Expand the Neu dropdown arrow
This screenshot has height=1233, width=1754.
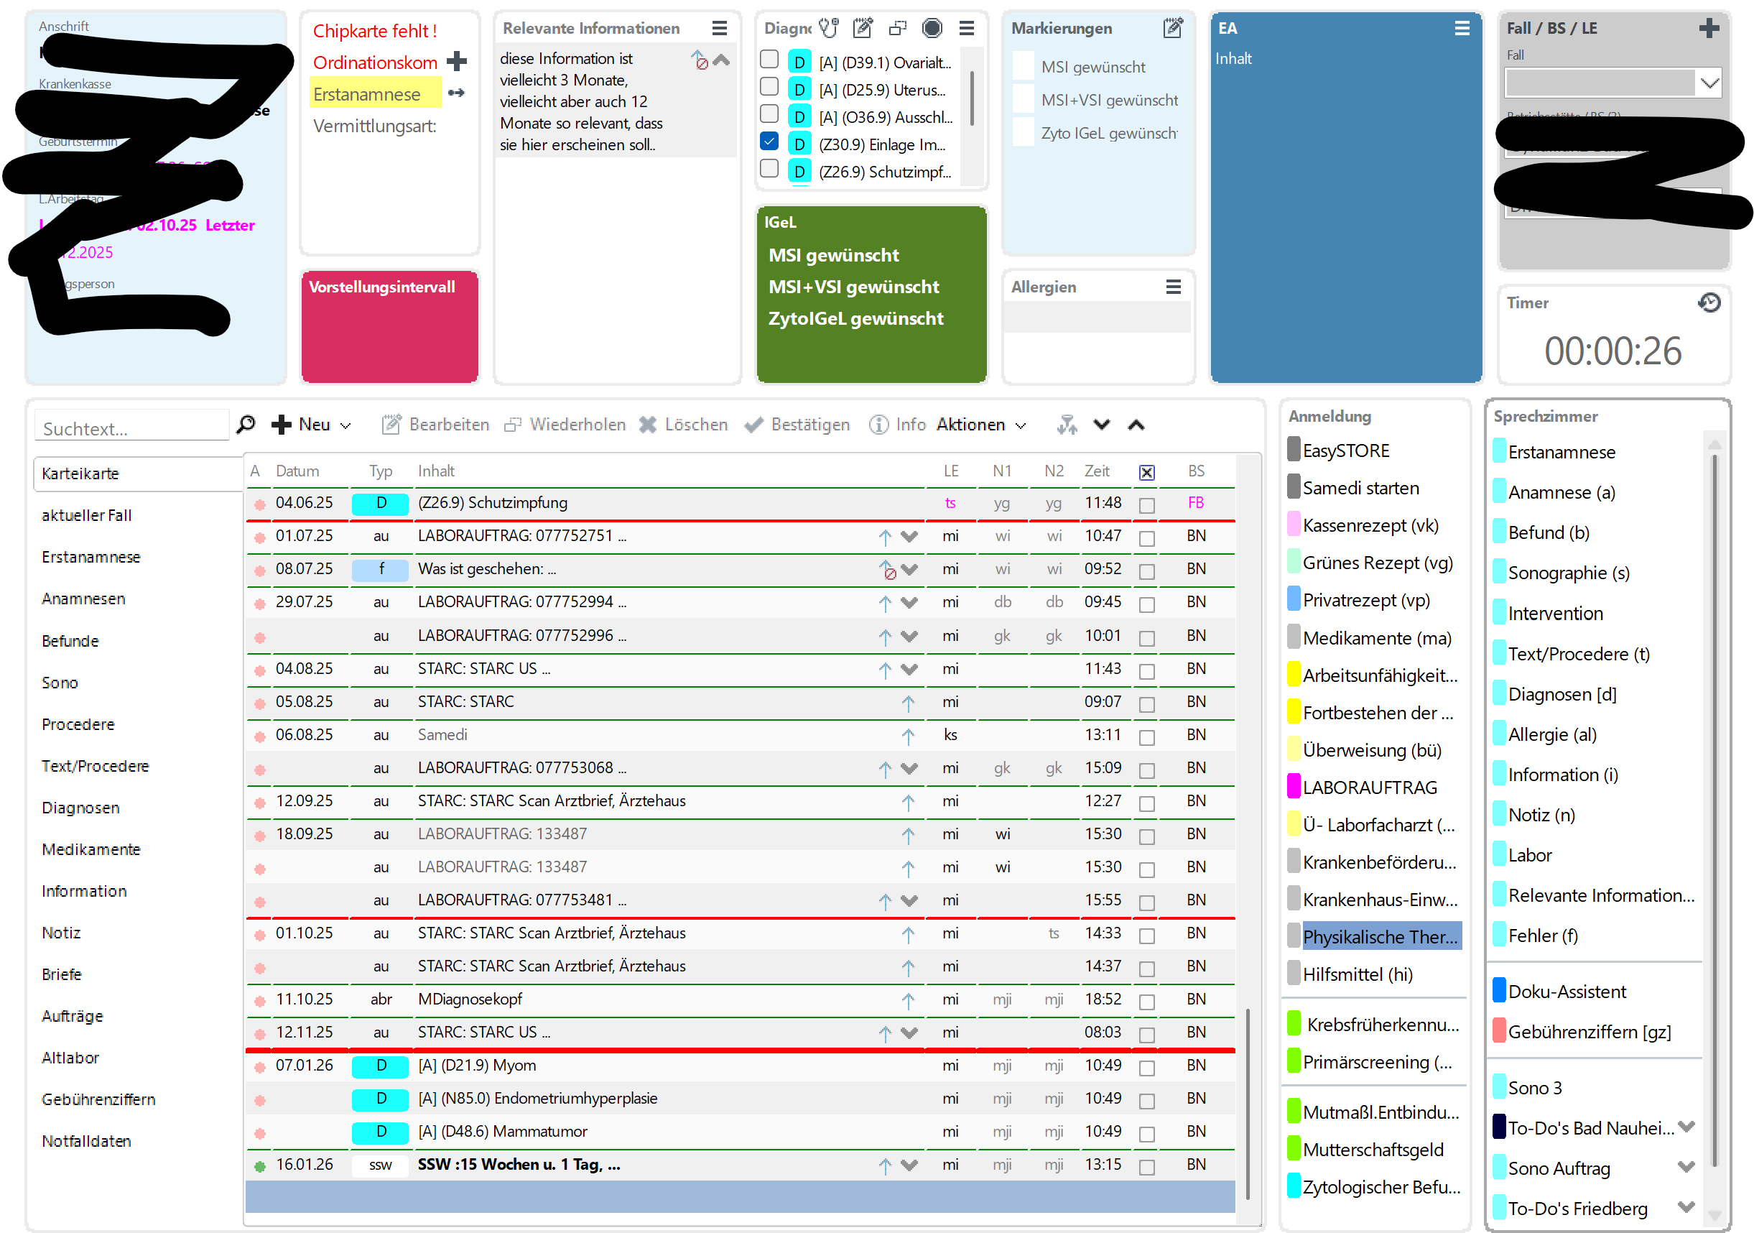[345, 426]
